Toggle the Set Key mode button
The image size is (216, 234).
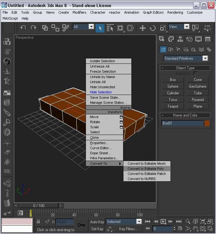(97, 229)
